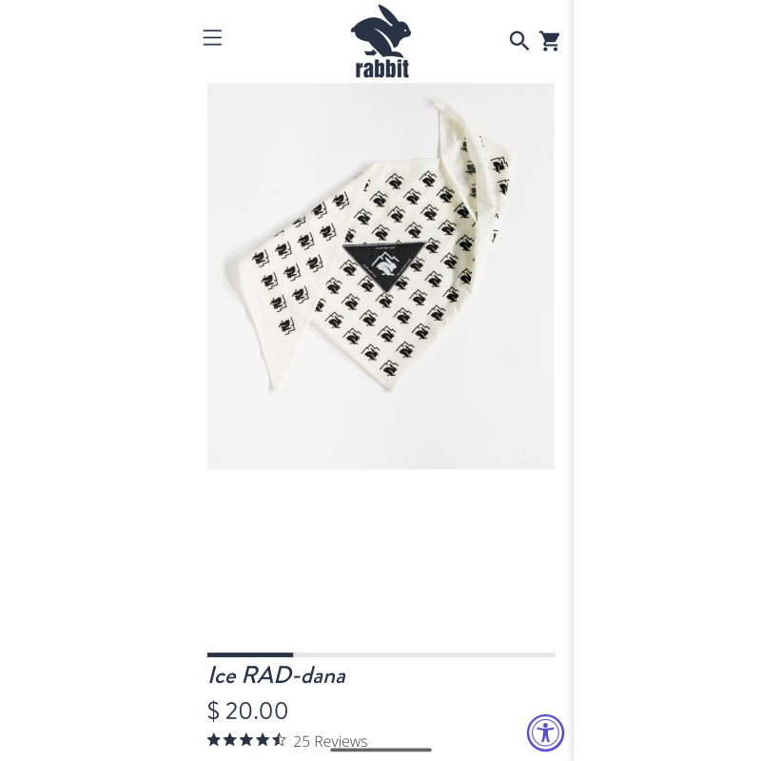Select the second rating star
Viewport: 761px width, 761px height.
[x=230, y=740]
